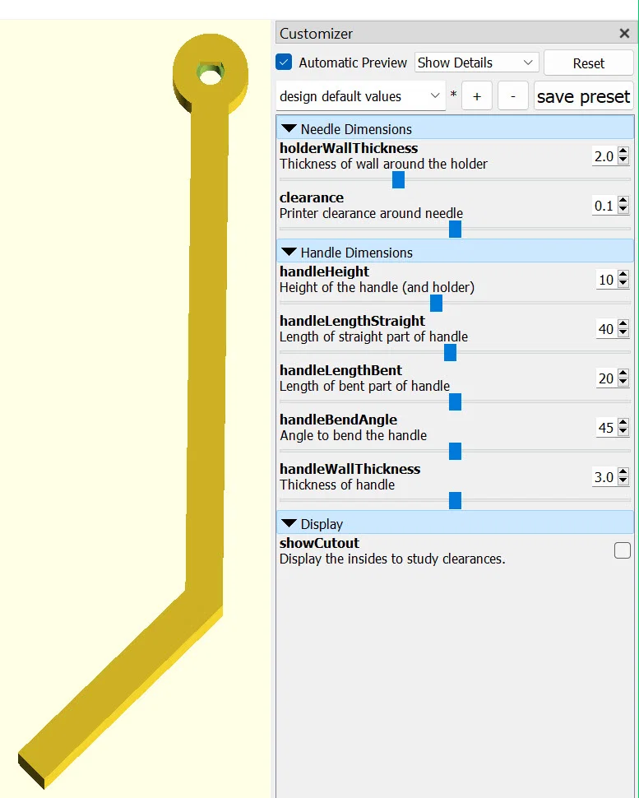
Task: Click the Automatic Preview label
Action: pos(353,63)
